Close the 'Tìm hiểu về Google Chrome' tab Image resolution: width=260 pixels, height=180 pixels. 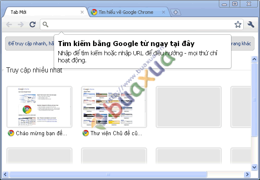[x=164, y=12]
